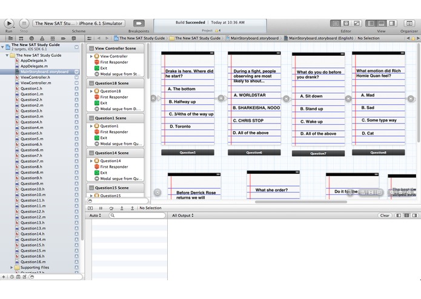Show the Breakpoint navigator tab

click(x=63, y=38)
